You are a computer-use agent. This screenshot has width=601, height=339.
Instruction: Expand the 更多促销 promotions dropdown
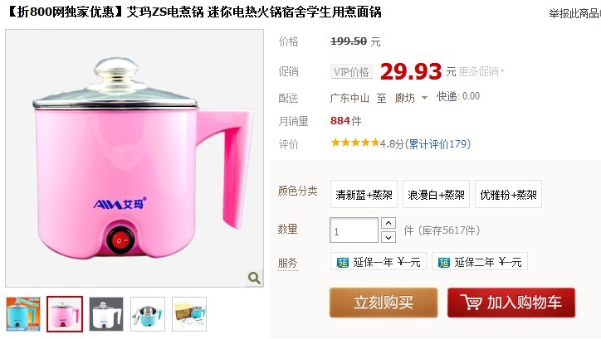tap(481, 71)
